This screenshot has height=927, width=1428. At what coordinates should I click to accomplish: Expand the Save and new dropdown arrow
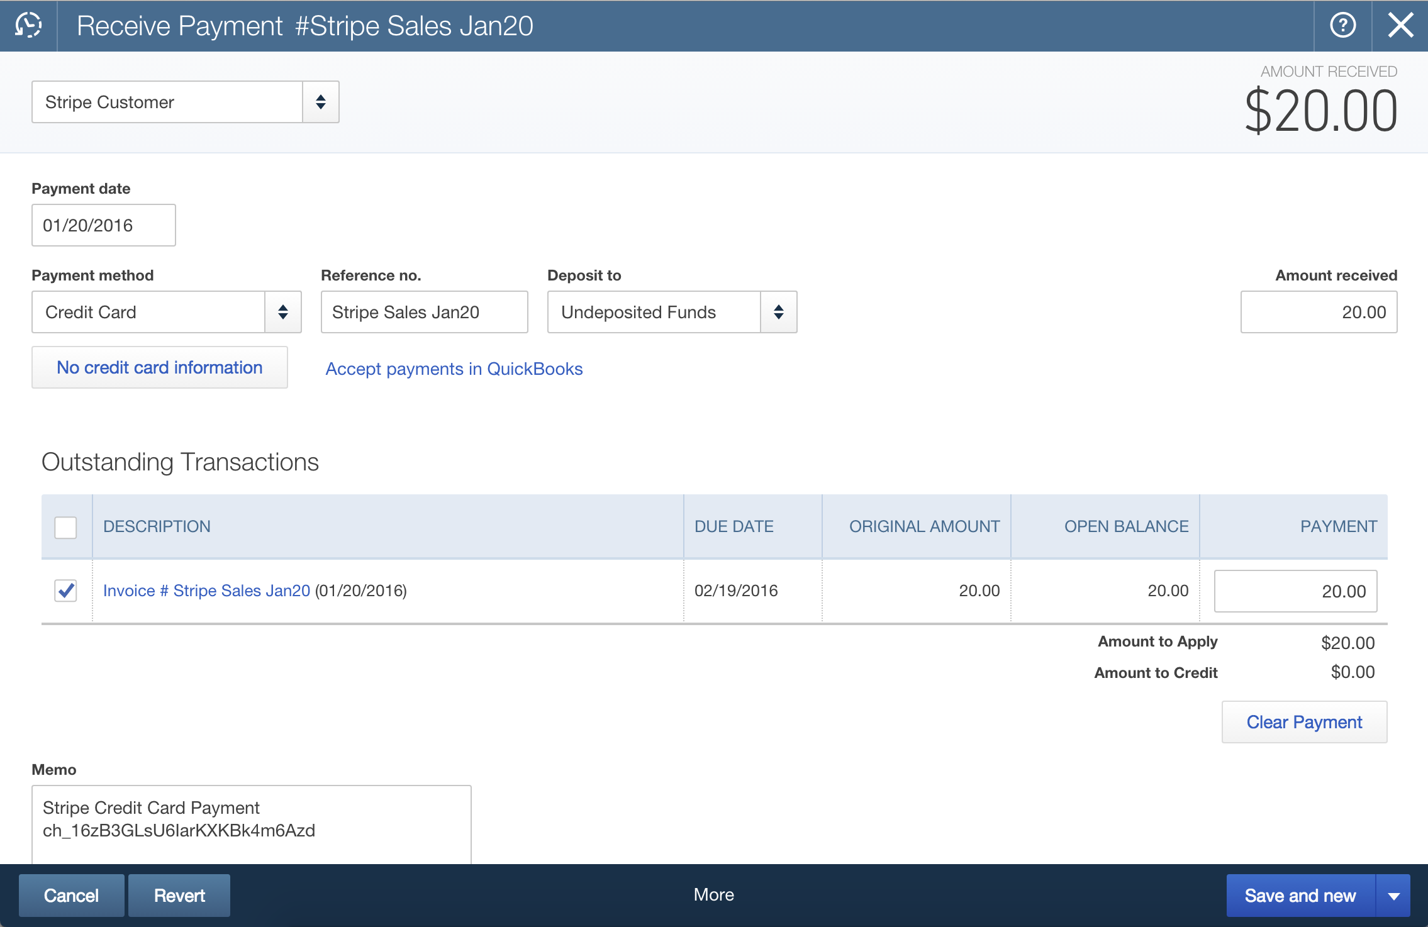(x=1393, y=896)
